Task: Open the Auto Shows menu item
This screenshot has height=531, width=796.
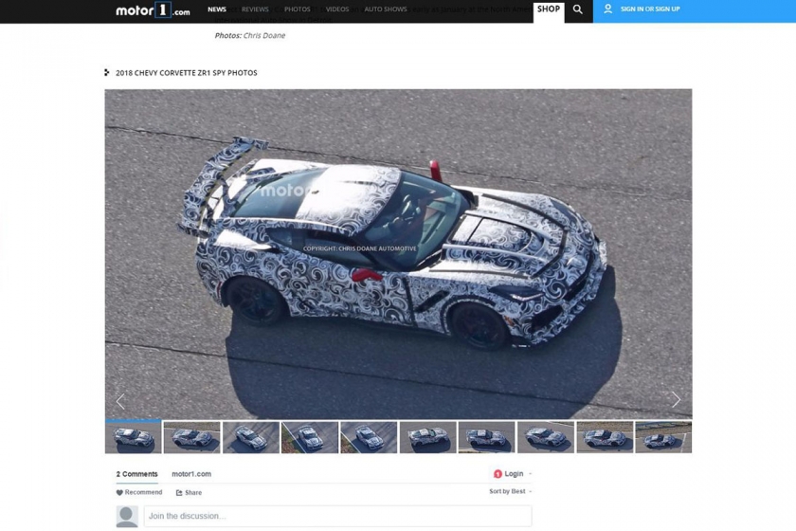Action: [386, 9]
